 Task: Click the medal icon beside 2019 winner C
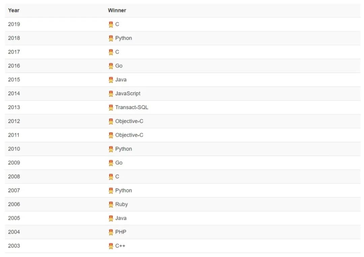click(111, 24)
